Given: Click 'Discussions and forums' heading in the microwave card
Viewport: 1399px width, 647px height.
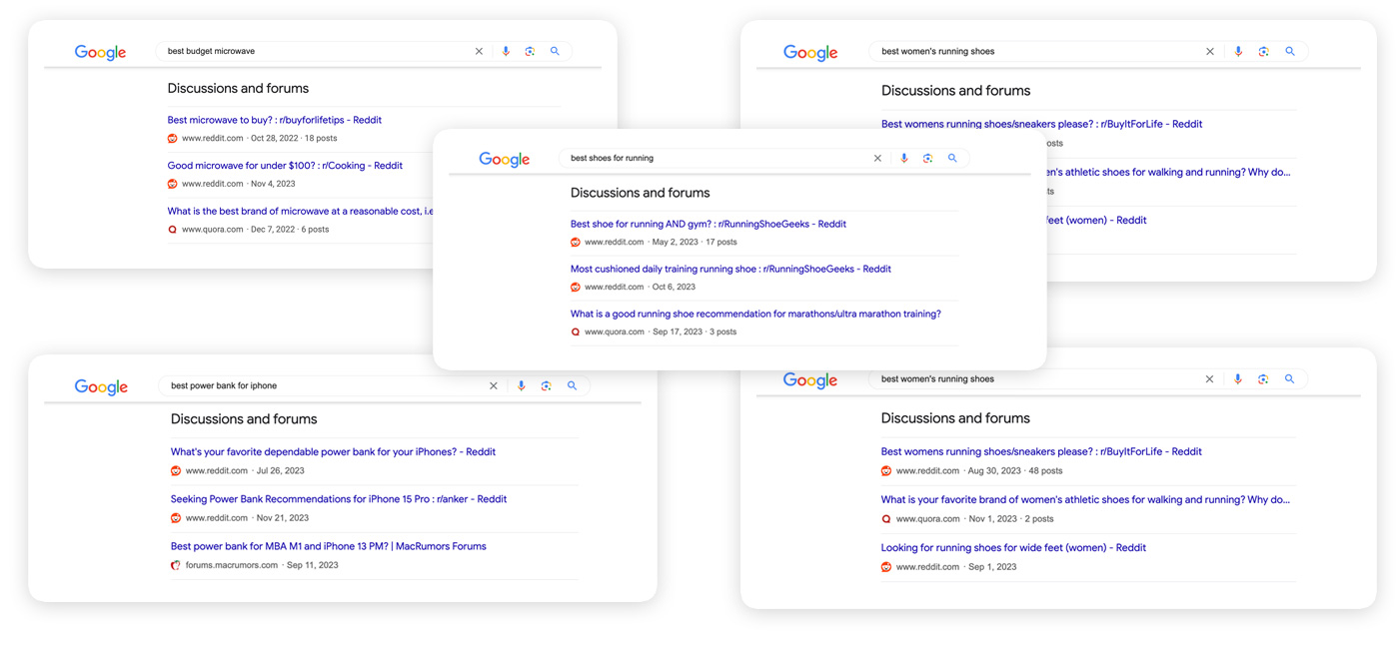Looking at the screenshot, I should coord(238,89).
